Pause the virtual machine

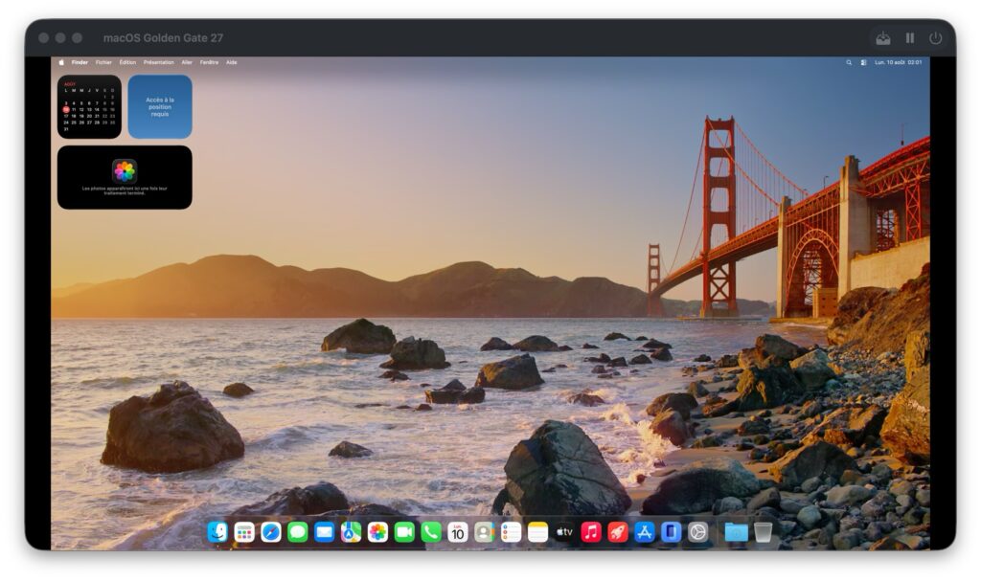click(910, 38)
